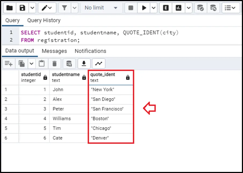Click the Explain query E icon
This screenshot has width=243, height=173.
[x=166, y=8]
